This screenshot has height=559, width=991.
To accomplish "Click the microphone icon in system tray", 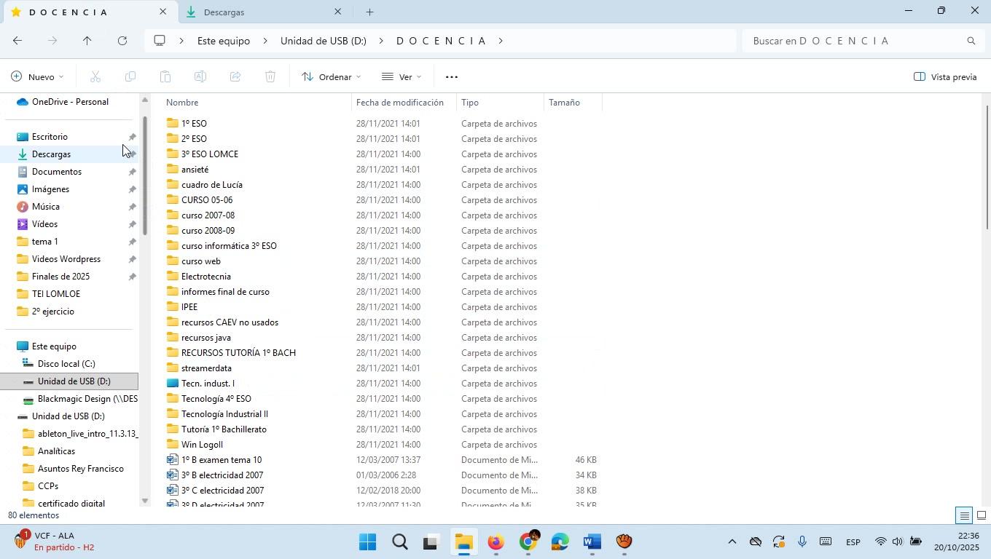I will [x=802, y=542].
